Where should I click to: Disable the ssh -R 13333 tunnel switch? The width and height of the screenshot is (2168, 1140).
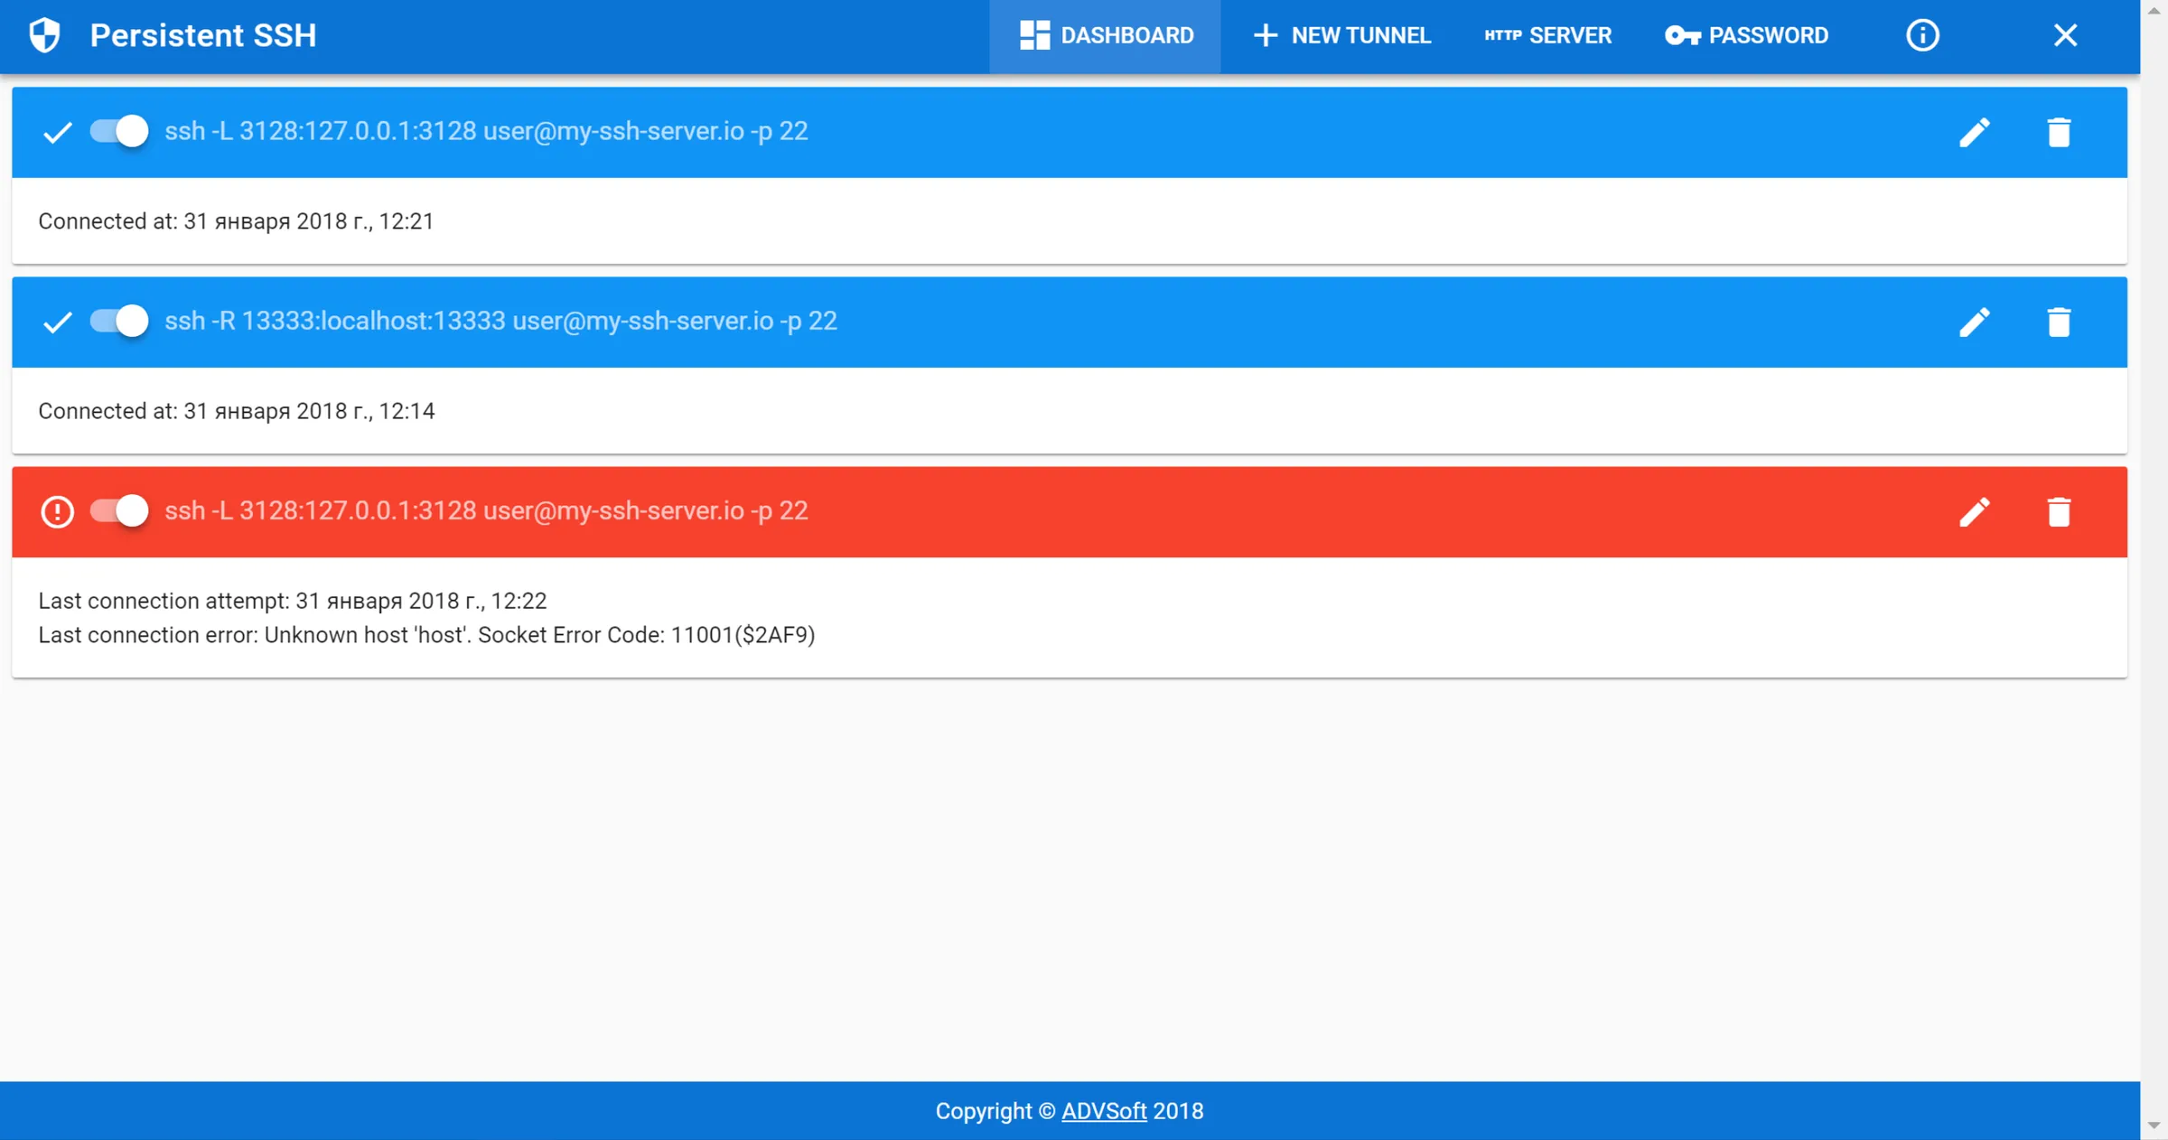click(x=118, y=322)
